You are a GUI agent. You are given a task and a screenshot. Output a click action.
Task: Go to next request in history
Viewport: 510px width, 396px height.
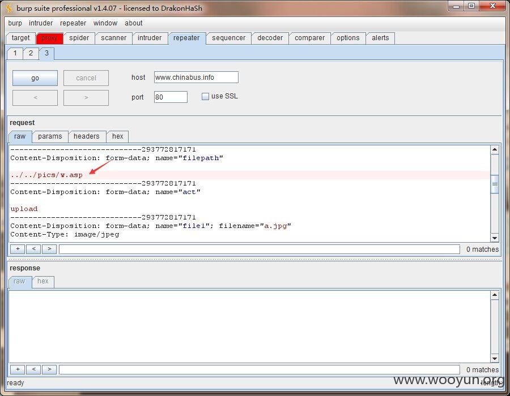(86, 98)
